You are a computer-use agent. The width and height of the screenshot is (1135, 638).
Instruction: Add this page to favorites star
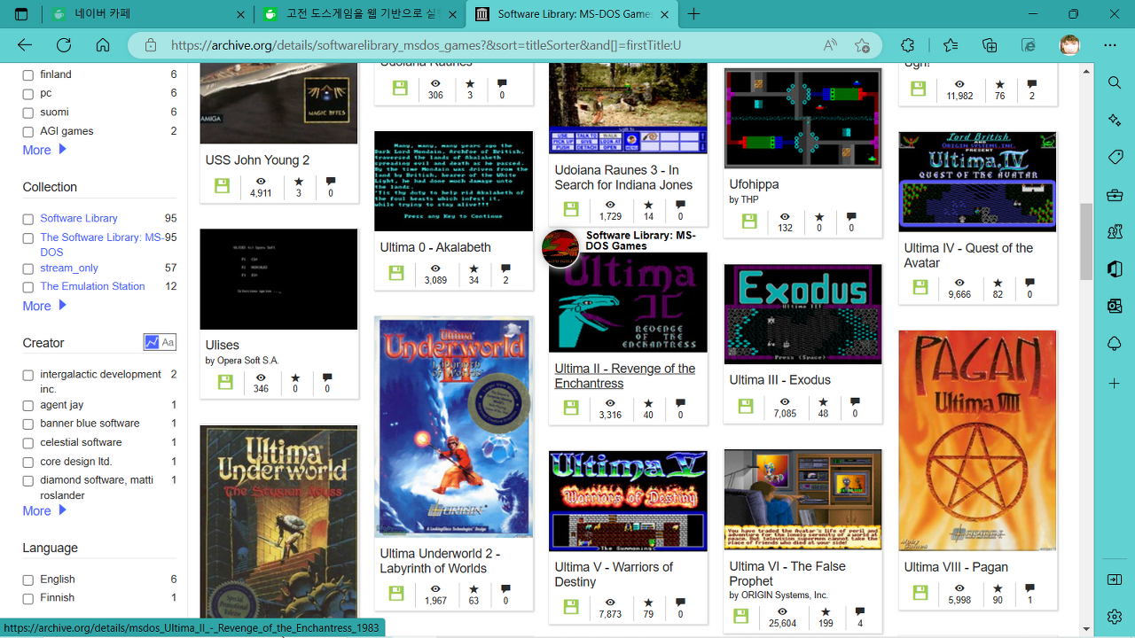(862, 45)
